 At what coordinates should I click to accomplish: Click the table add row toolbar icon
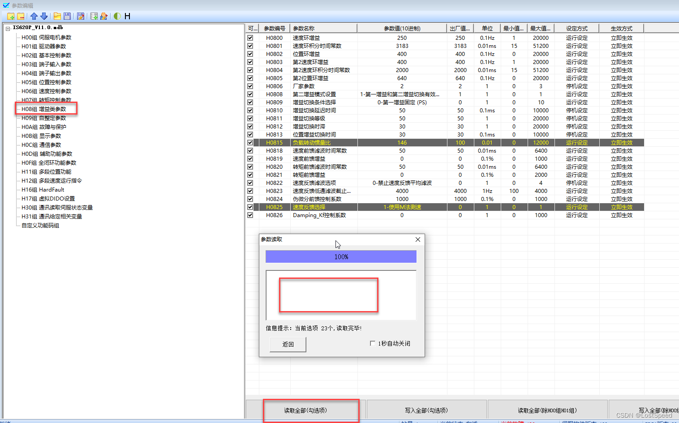94,16
